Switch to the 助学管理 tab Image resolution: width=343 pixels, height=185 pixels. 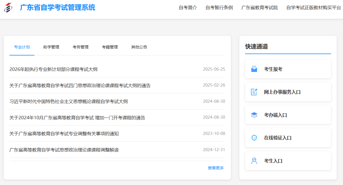51,47
